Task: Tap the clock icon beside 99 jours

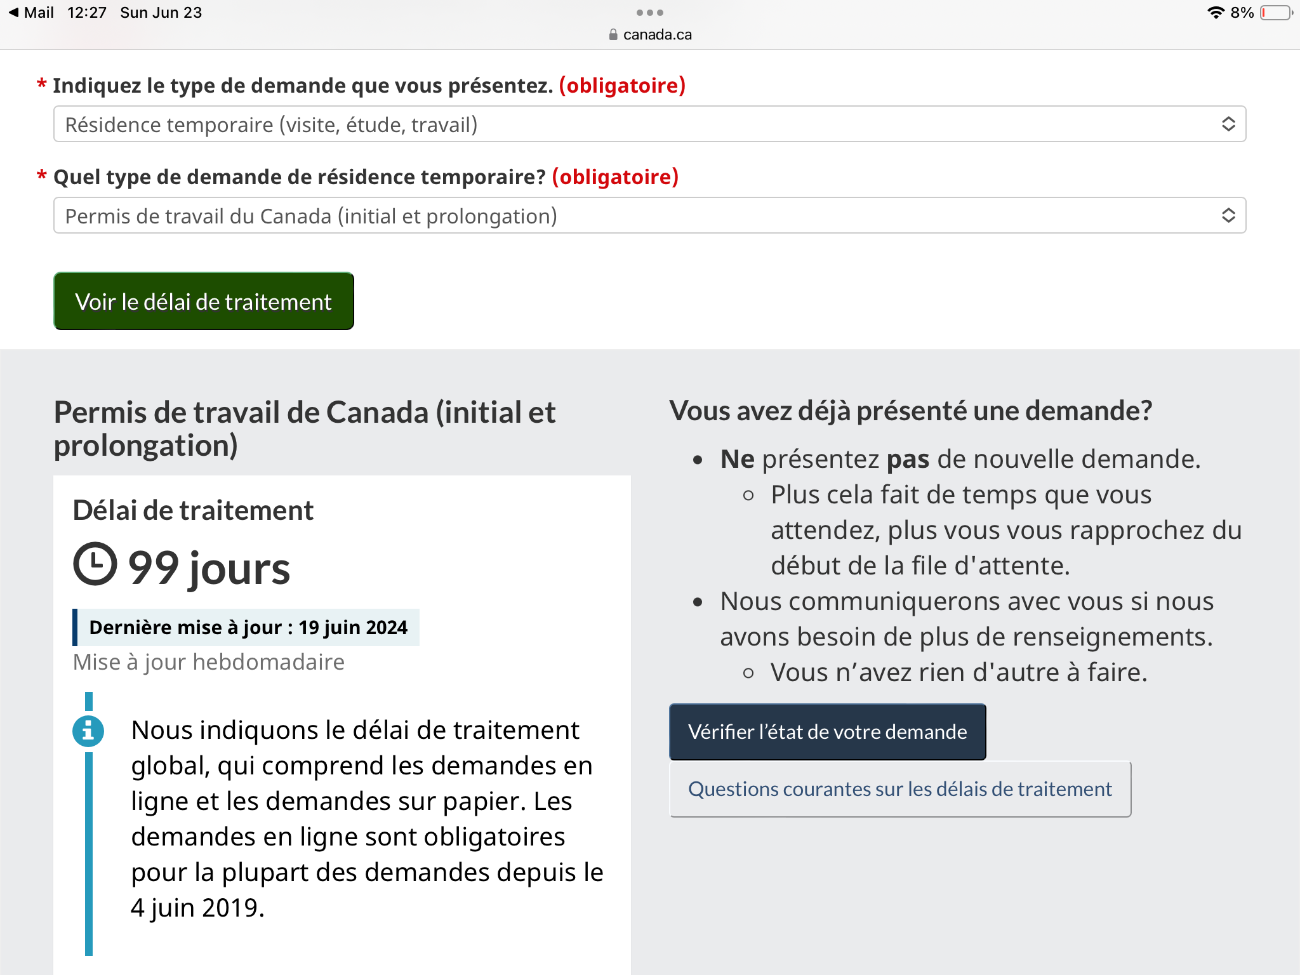Action: click(95, 564)
